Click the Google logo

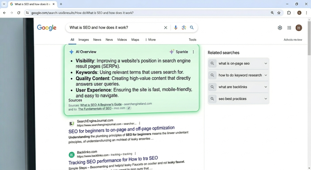point(46,28)
